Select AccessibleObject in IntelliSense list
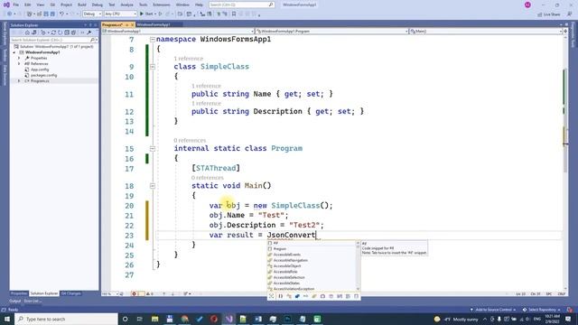Image resolution: width=578 pixels, height=325 pixels. [x=312, y=266]
